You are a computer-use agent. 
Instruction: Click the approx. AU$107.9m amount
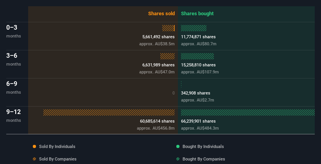pos(200,72)
